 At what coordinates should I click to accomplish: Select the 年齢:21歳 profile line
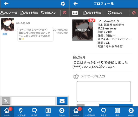(x=105, y=32)
